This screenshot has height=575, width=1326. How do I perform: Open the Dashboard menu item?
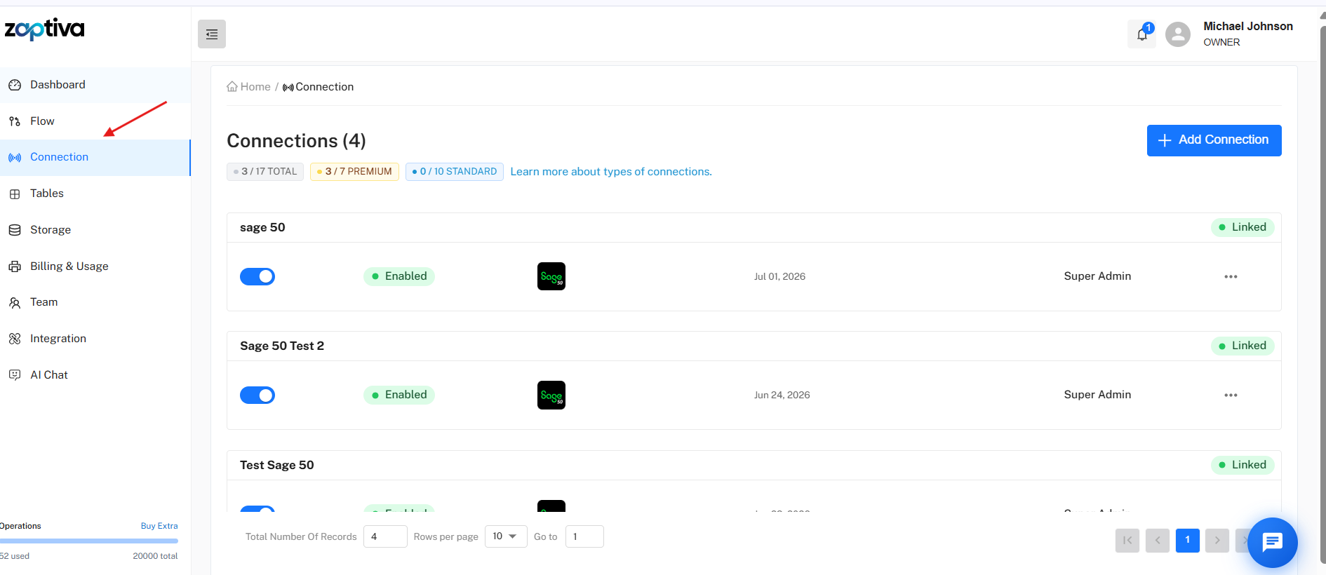pyautogui.click(x=95, y=85)
